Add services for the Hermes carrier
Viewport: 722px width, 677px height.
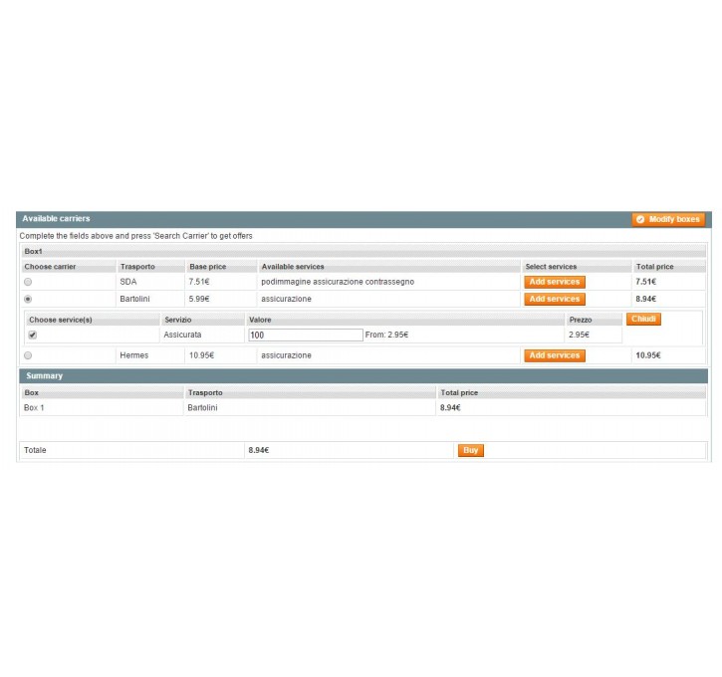click(x=554, y=355)
